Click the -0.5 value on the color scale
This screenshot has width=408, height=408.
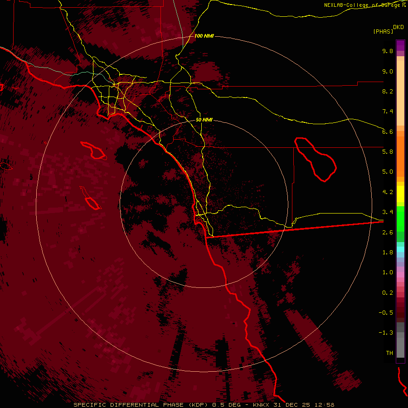386,313
